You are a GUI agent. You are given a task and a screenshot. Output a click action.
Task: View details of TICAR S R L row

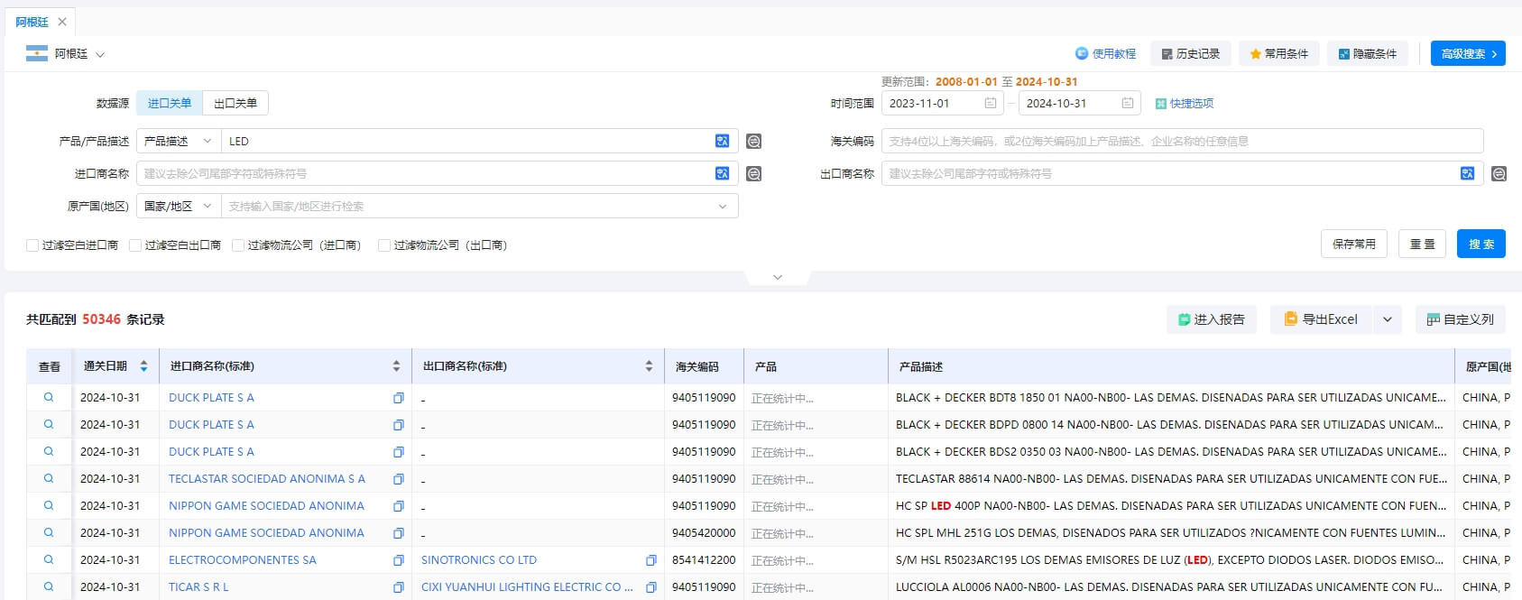[x=49, y=586]
